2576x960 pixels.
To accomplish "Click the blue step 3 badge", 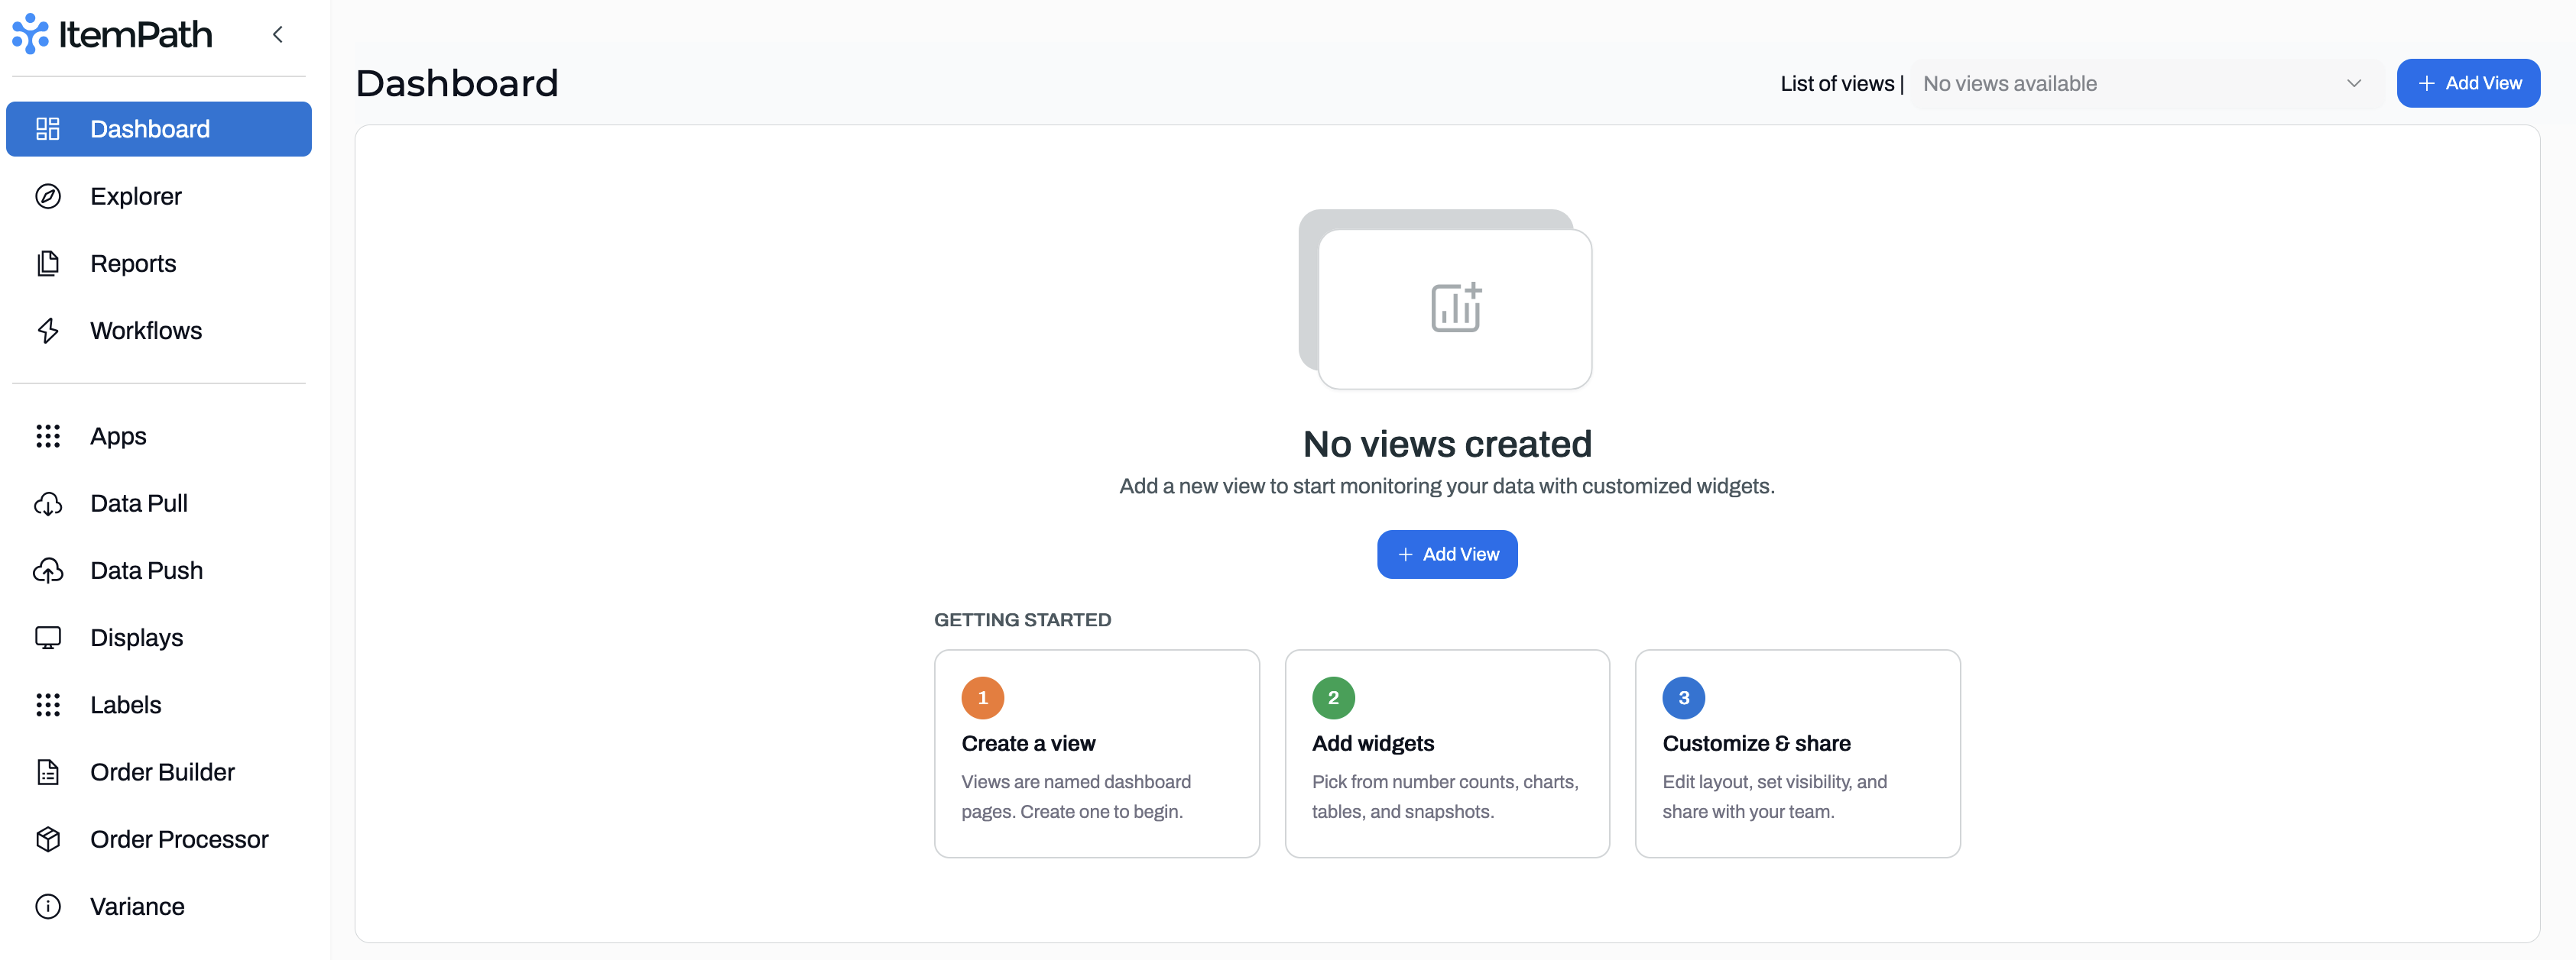I will click(x=1684, y=698).
